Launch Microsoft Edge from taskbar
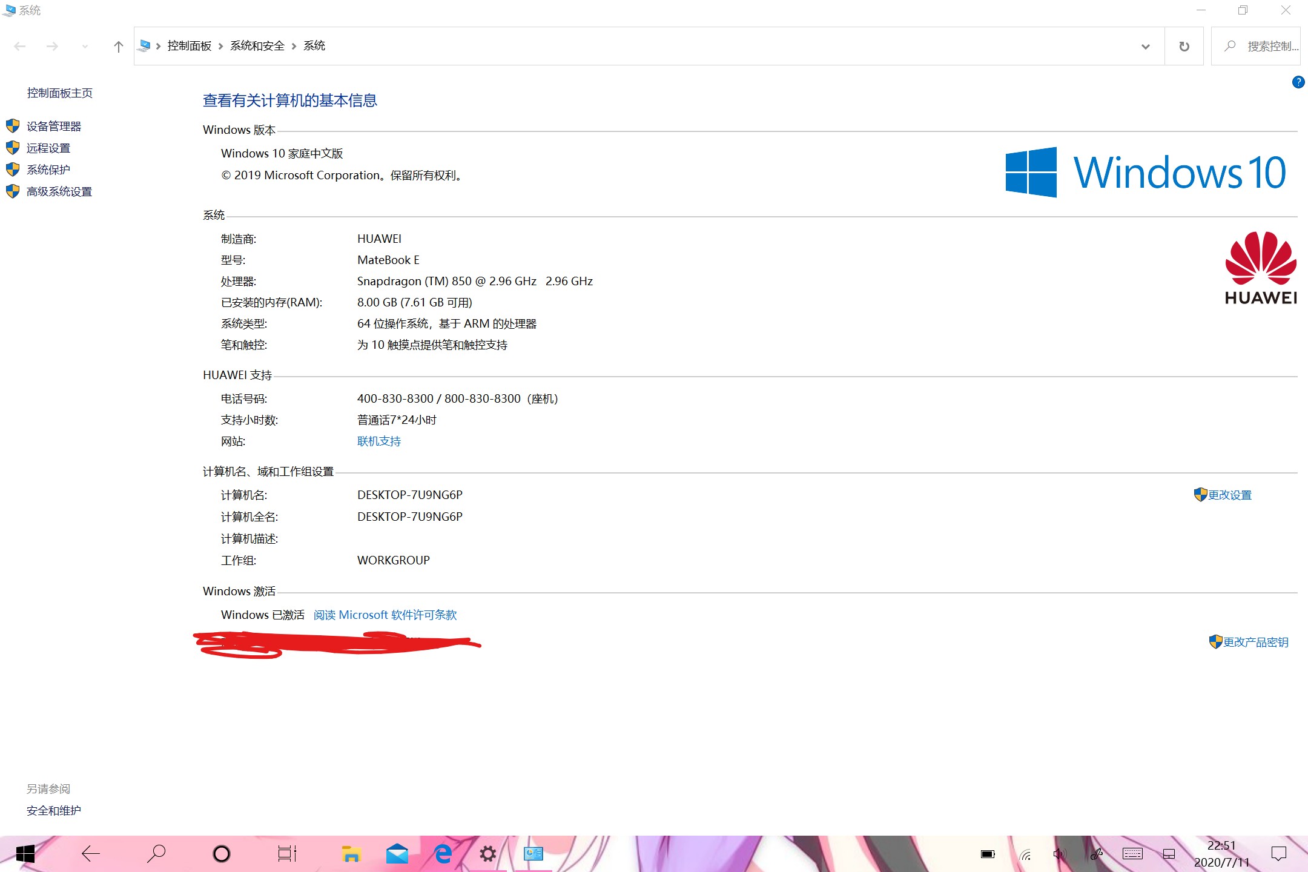This screenshot has width=1308, height=872. [443, 854]
